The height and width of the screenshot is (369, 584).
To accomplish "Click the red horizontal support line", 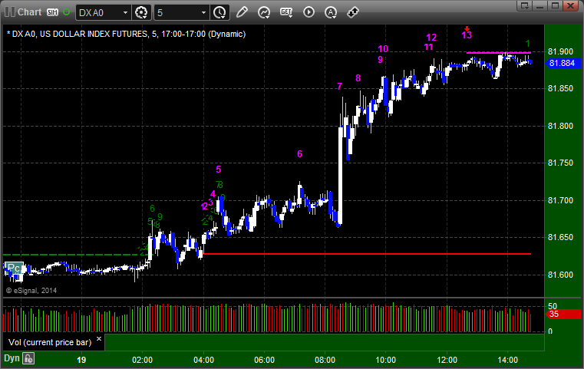I will pyautogui.click(x=367, y=254).
